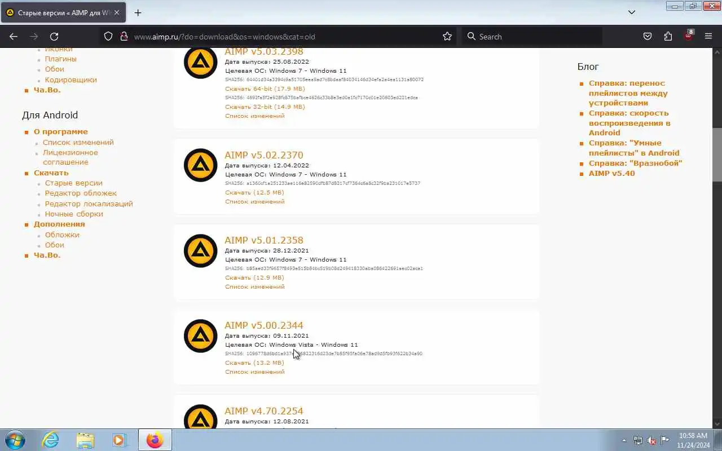Open a new tab with plus button
The width and height of the screenshot is (722, 451).
pyautogui.click(x=138, y=12)
